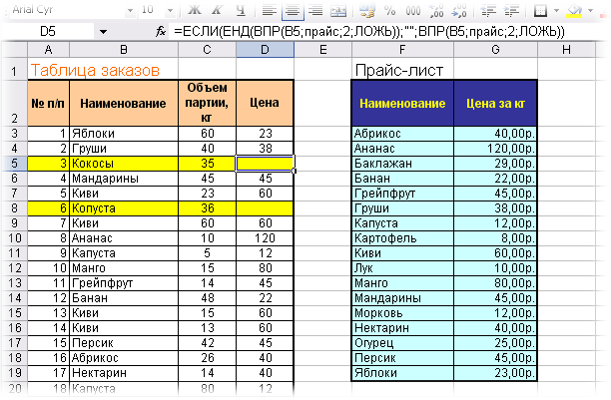Select column G header
611x400 pixels.
pyautogui.click(x=495, y=50)
